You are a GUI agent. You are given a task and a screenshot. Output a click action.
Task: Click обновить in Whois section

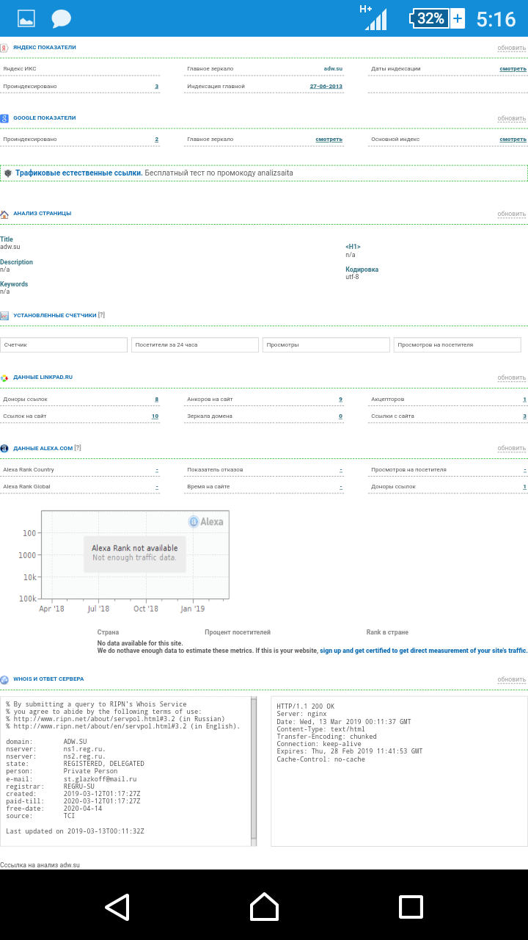point(512,679)
